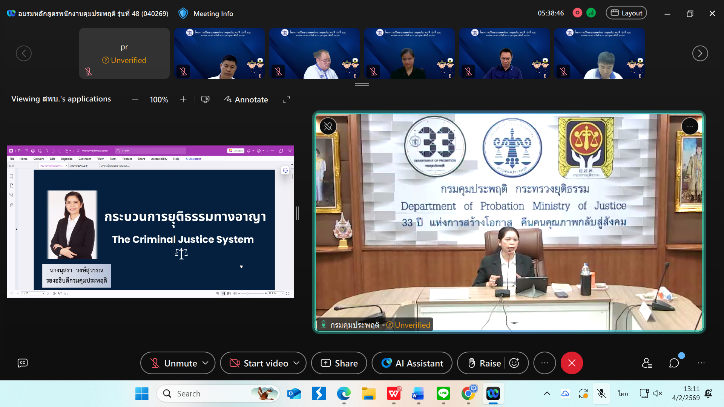
Task: Start video camera
Action: [259, 363]
